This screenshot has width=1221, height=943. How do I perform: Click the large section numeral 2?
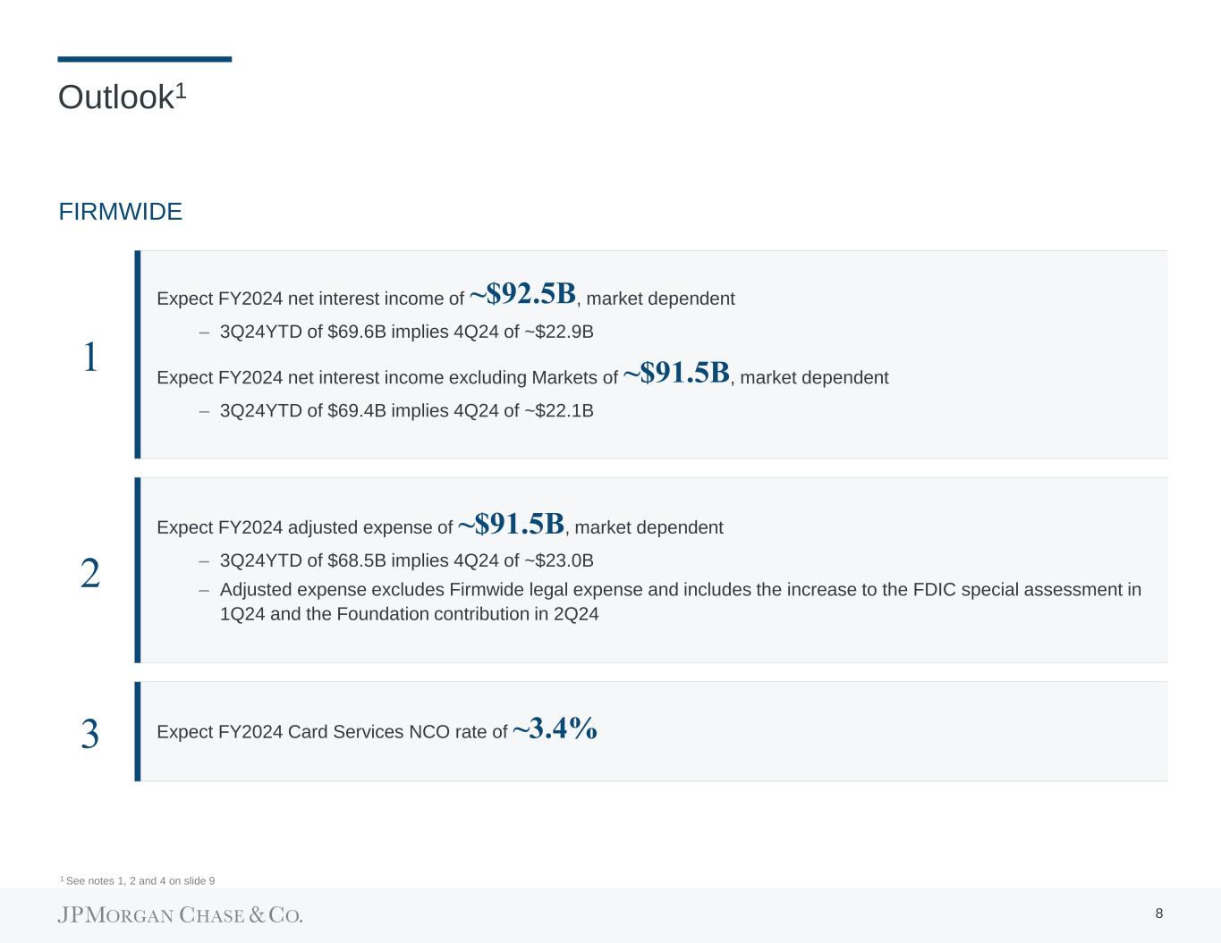89,573
